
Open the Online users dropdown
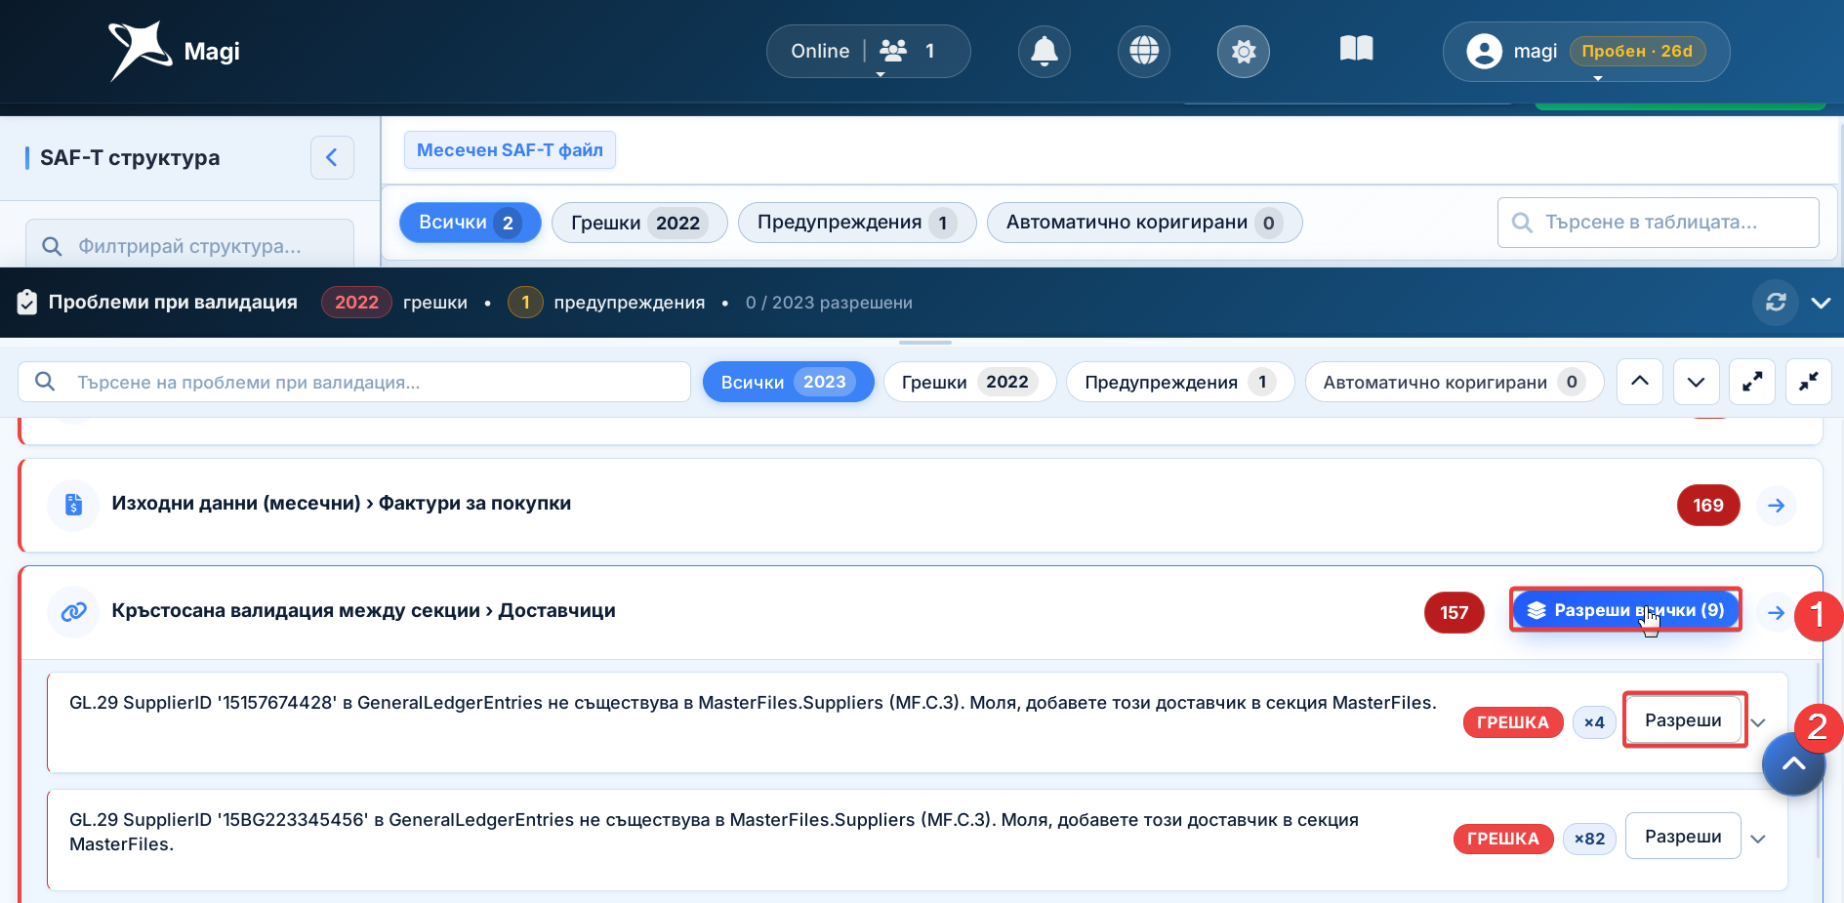(868, 51)
